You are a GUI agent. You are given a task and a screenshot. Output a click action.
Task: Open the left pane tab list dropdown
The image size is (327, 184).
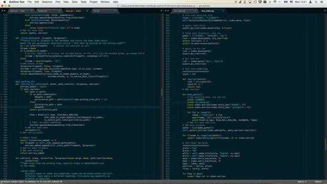coord(161,11)
